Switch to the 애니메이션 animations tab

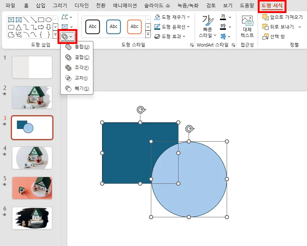(x=125, y=6)
